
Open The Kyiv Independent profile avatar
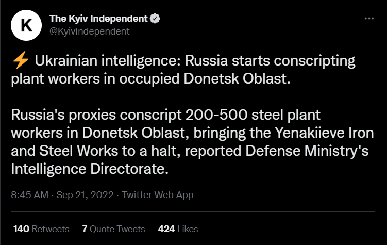click(x=26, y=25)
